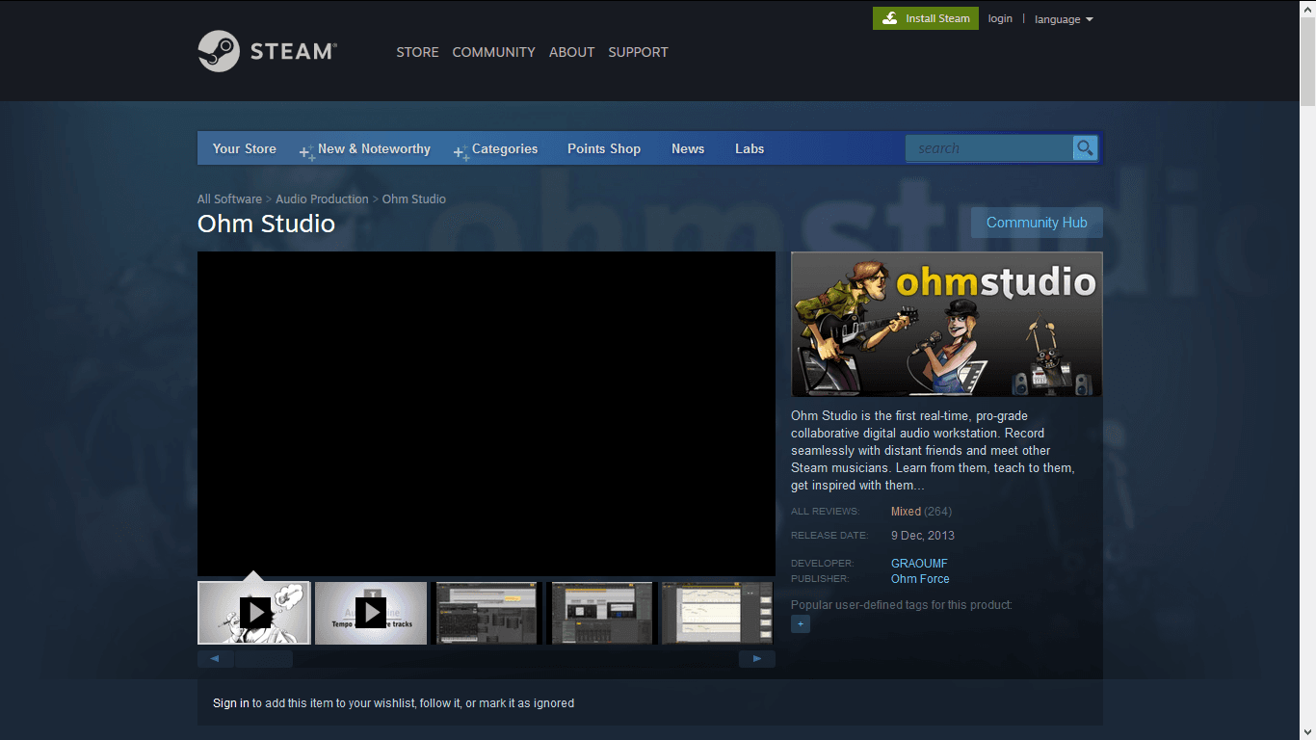Click the Install Steam button
The image size is (1316, 740).
pos(926,18)
